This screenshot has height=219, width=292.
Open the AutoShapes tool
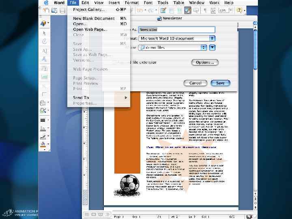coord(43,103)
